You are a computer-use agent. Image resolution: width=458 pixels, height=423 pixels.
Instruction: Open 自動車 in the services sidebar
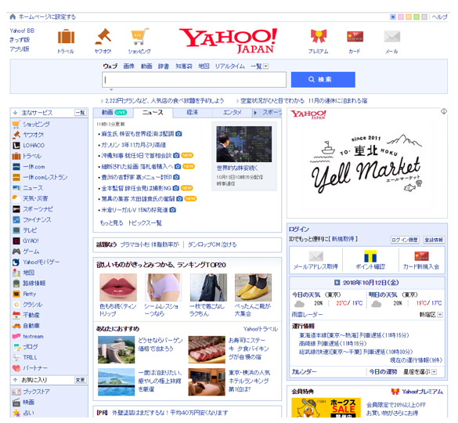(x=31, y=325)
